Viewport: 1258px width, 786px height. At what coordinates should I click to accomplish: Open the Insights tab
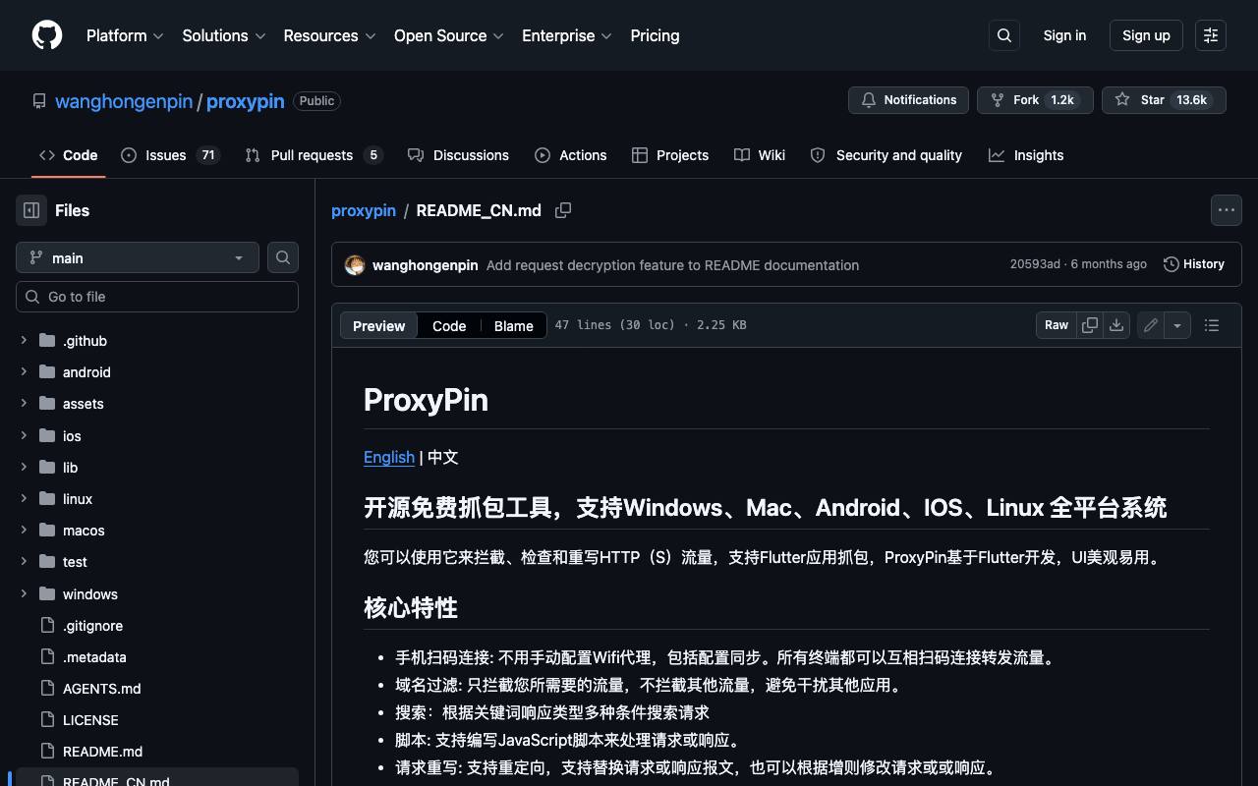[1026, 155]
